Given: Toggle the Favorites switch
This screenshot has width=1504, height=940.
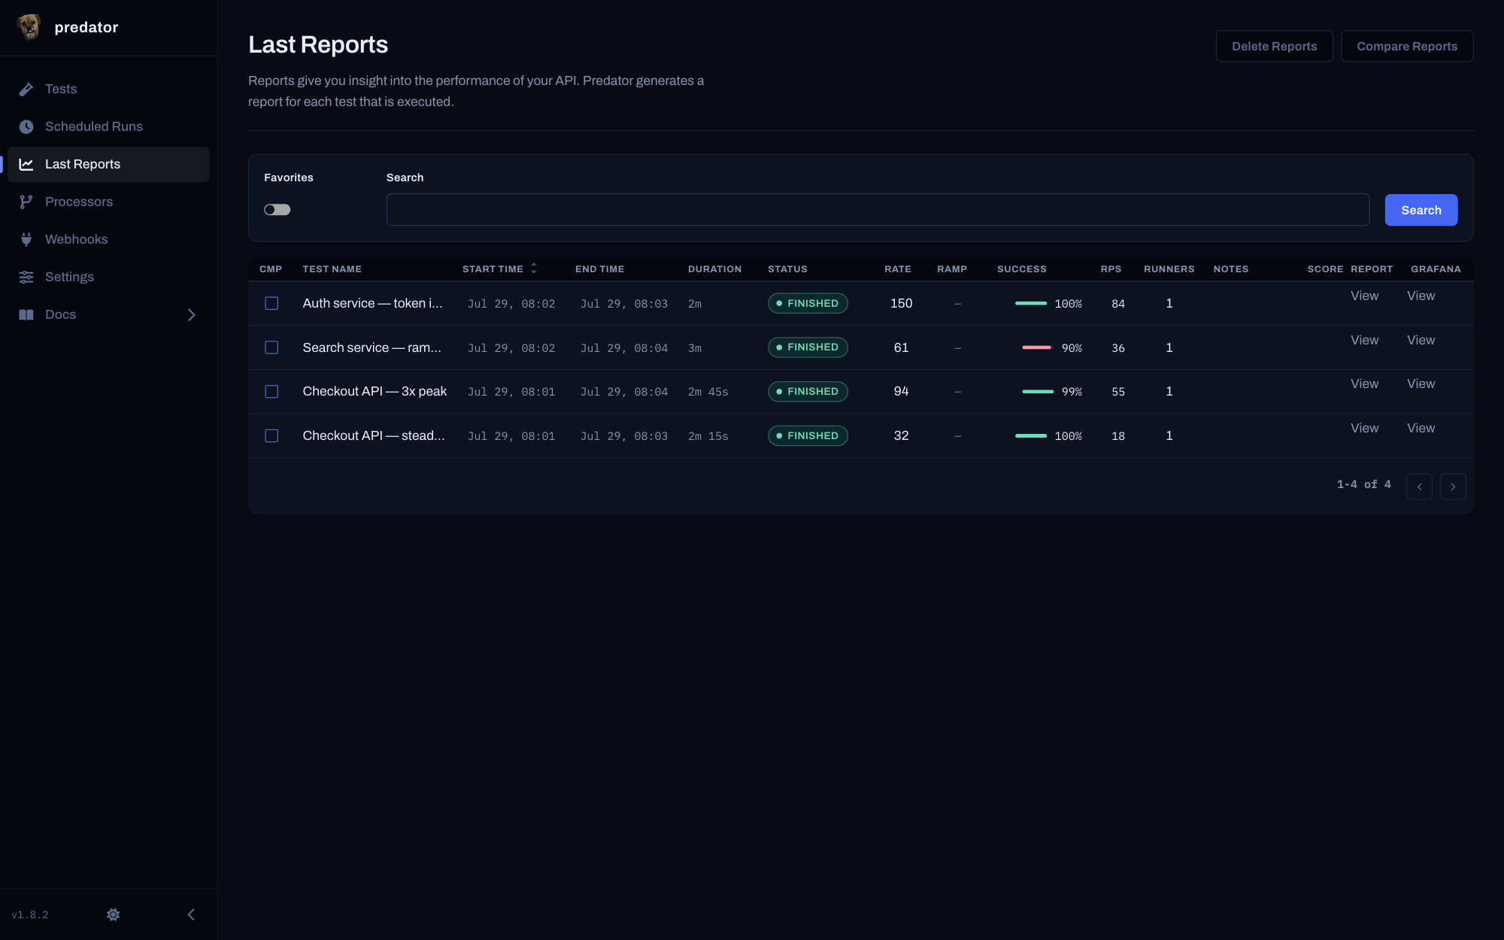Looking at the screenshot, I should 277,210.
